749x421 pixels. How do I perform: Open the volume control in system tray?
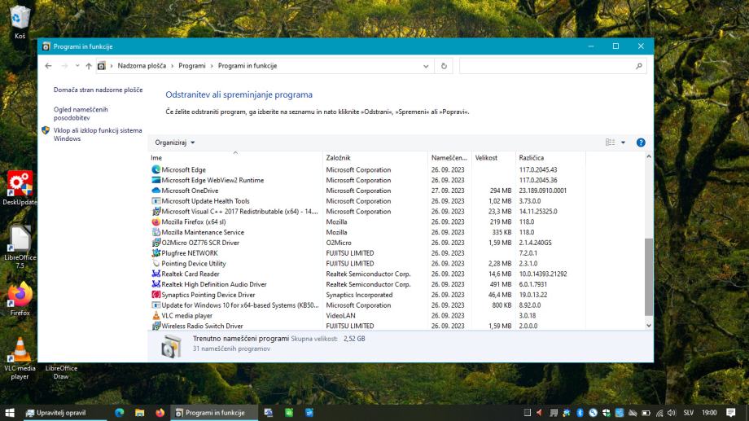tap(672, 413)
